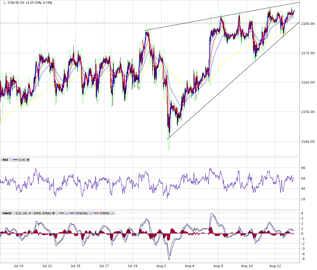This screenshot has height=270, width=317.
Task: Click the SIGNAL legend label
Action: pyautogui.click(x=82, y=213)
